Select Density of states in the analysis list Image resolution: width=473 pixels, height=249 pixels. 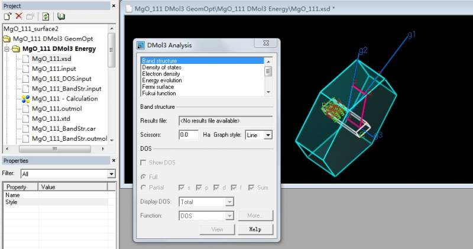click(x=202, y=67)
